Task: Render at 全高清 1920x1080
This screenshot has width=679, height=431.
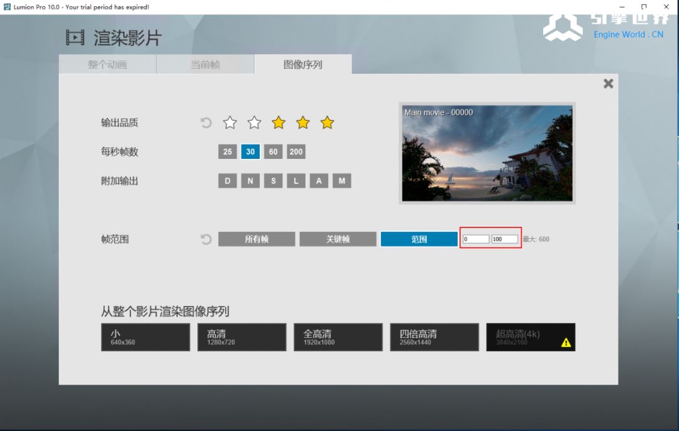Action: [x=338, y=337]
